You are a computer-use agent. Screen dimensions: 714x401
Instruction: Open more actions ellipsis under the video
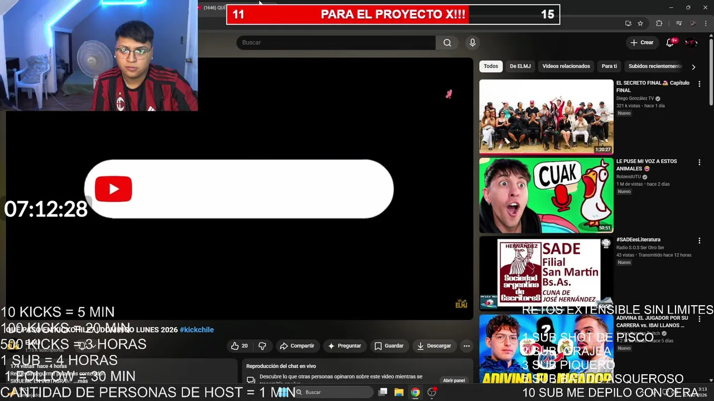click(x=466, y=346)
